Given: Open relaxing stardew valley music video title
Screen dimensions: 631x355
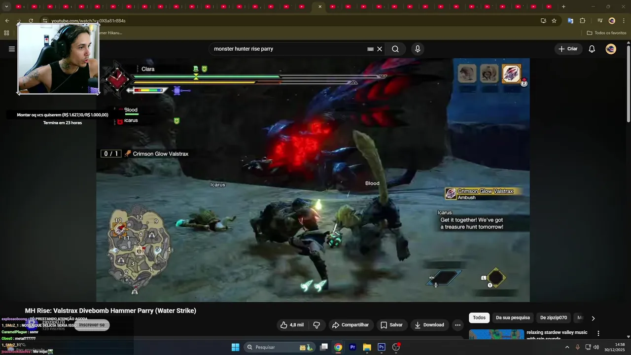Looking at the screenshot, I should coord(557,335).
